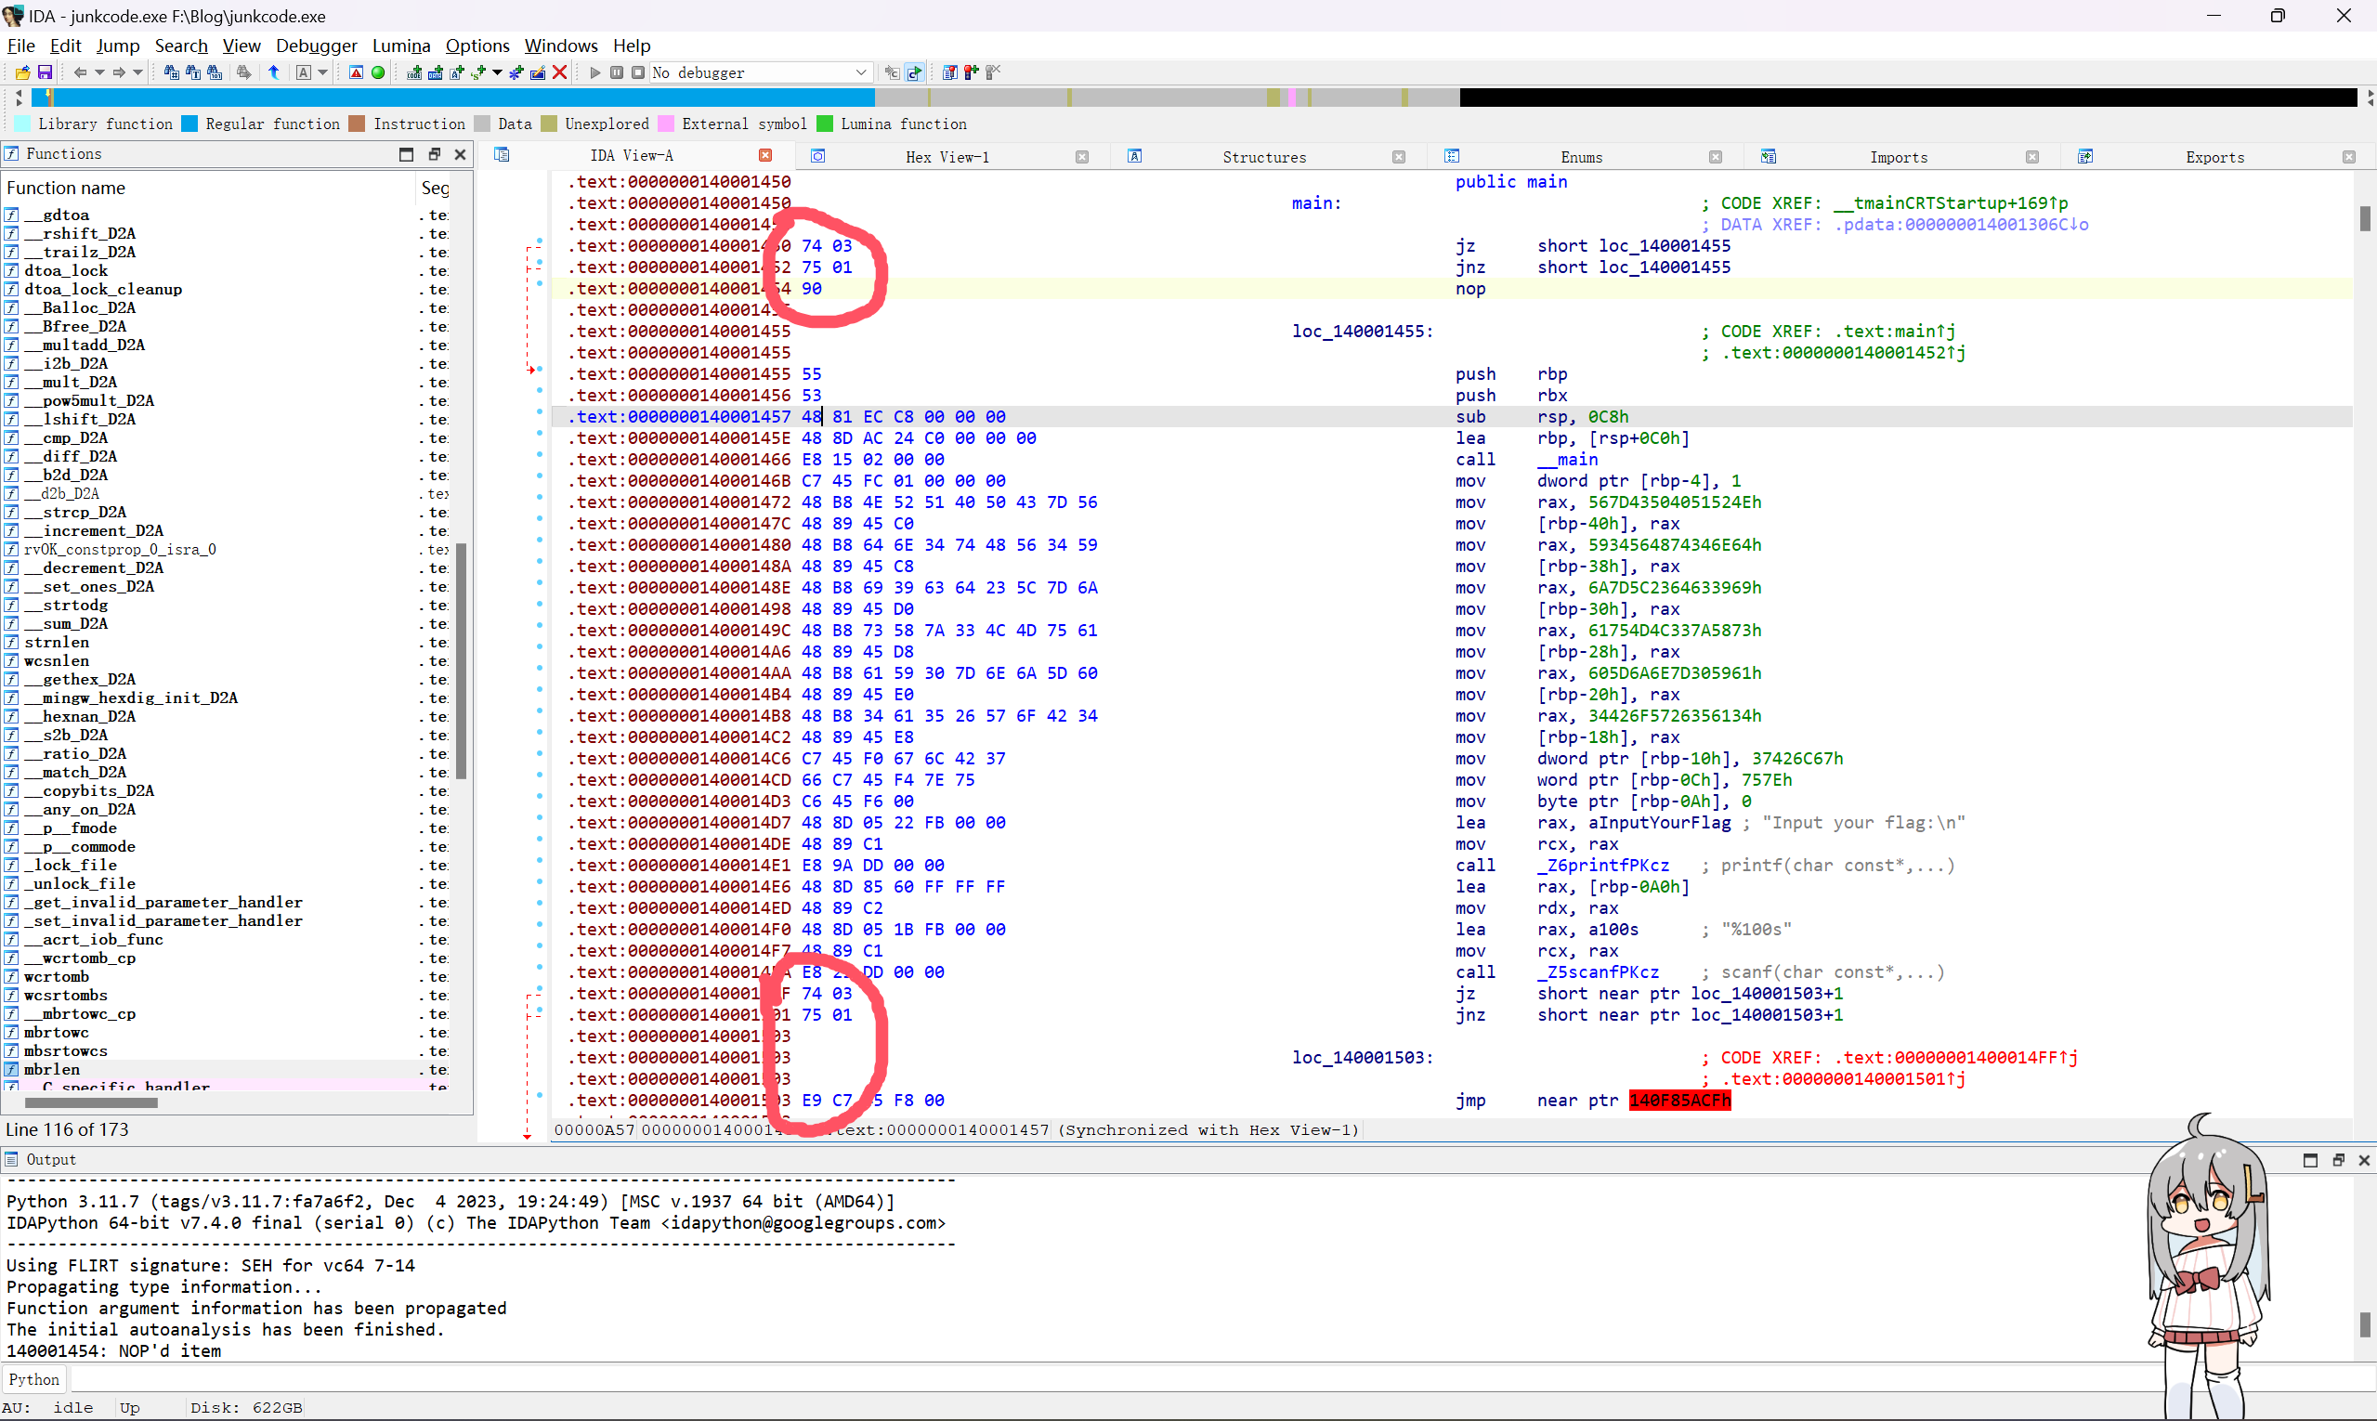Click the boxed letter A toolbar icon

point(304,72)
